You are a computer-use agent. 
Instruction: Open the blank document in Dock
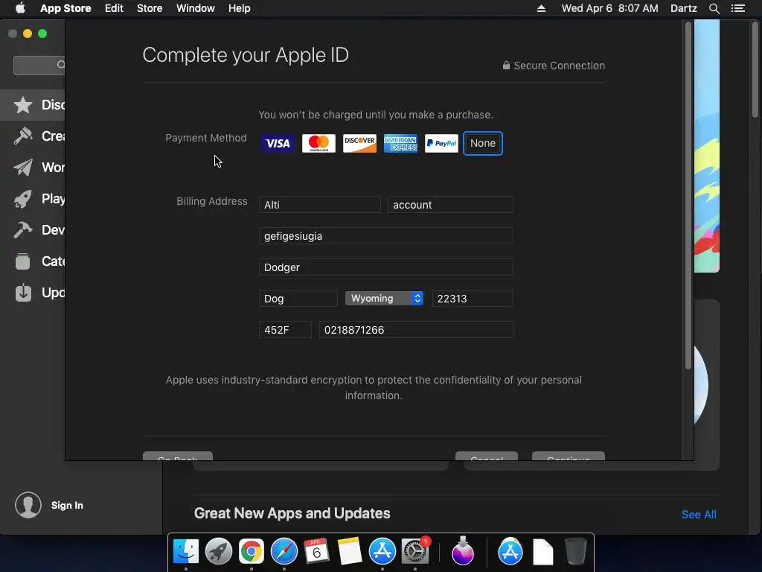[542, 552]
